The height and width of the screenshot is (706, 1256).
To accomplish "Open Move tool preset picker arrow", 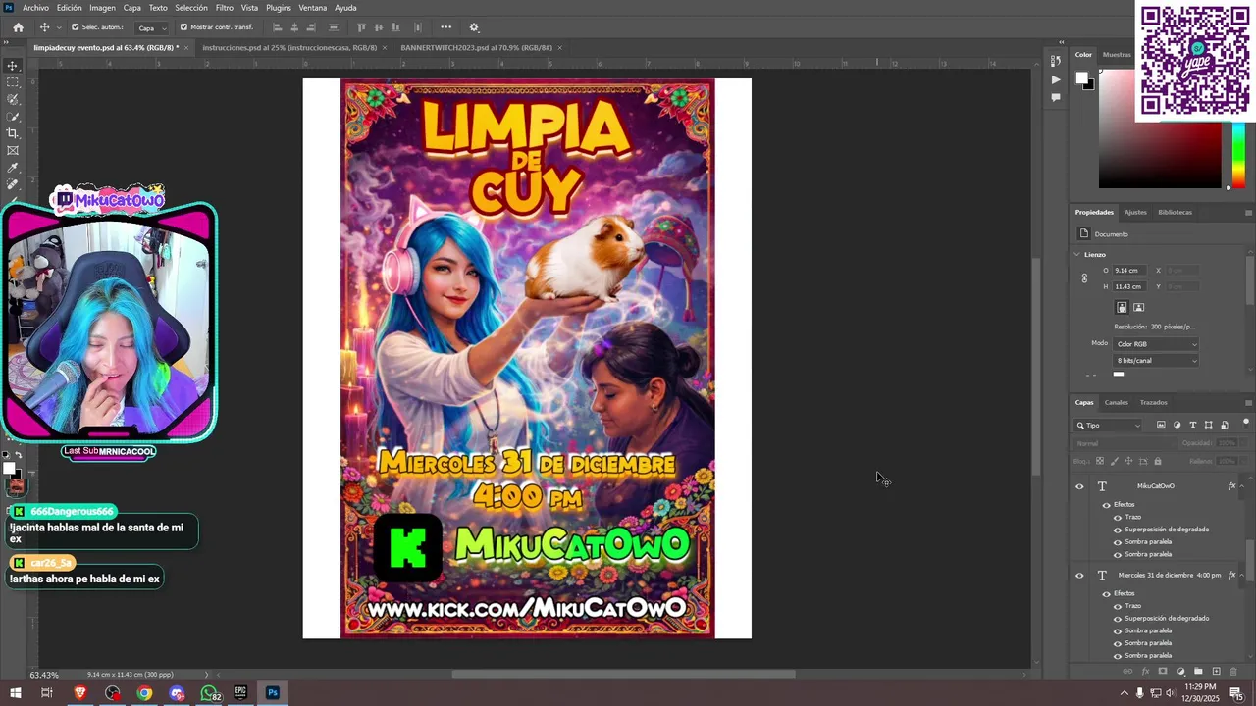I will (x=59, y=27).
